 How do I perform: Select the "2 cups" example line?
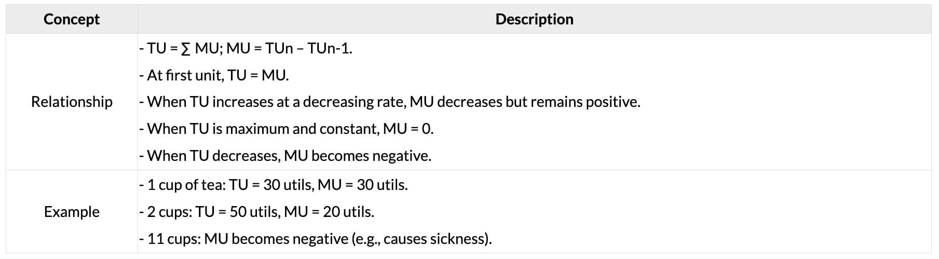[x=257, y=212]
